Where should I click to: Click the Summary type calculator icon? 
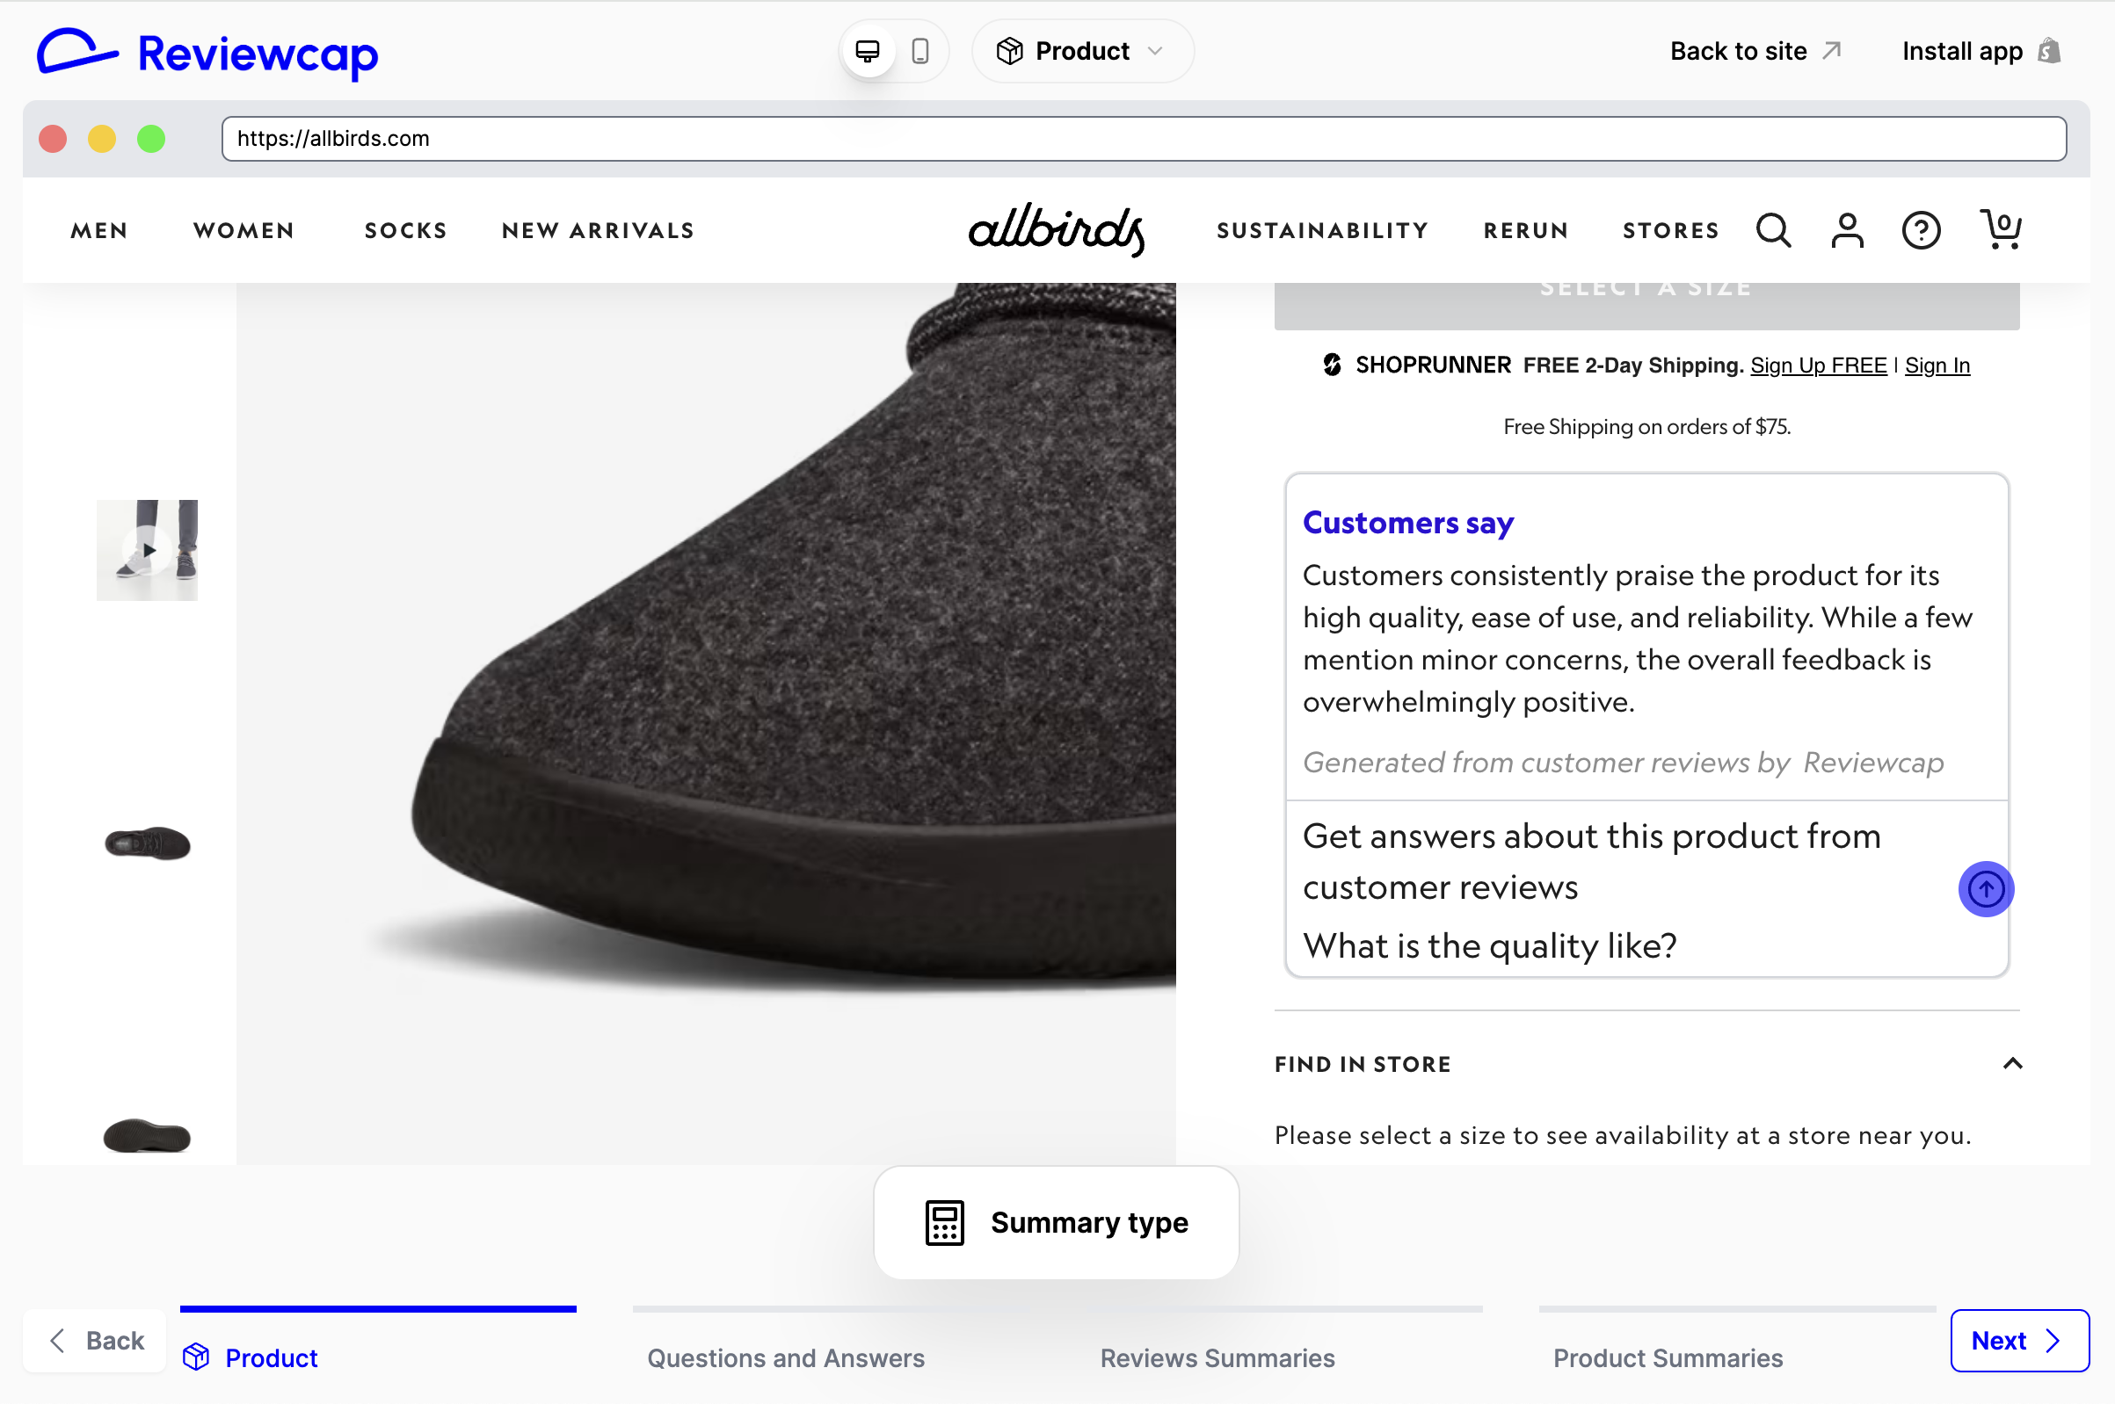coord(942,1222)
